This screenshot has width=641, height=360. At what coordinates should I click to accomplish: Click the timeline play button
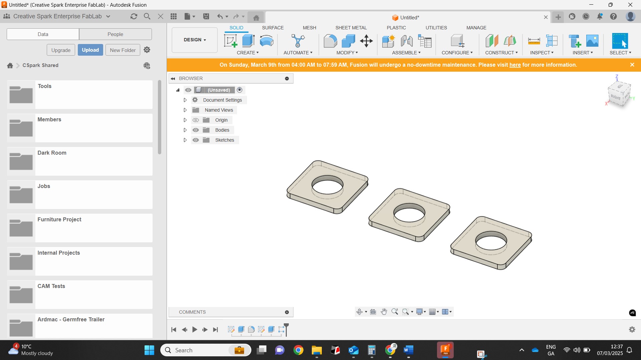click(x=195, y=330)
